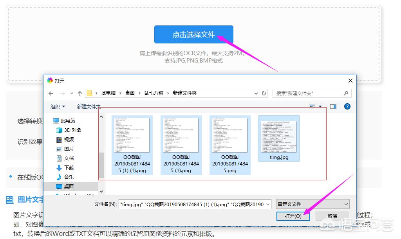Click 新建文件夹 toolbar button
The width and height of the screenshot is (401, 239).
click(89, 106)
